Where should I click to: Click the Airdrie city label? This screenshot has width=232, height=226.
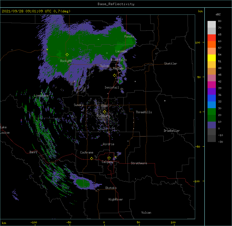108,144
